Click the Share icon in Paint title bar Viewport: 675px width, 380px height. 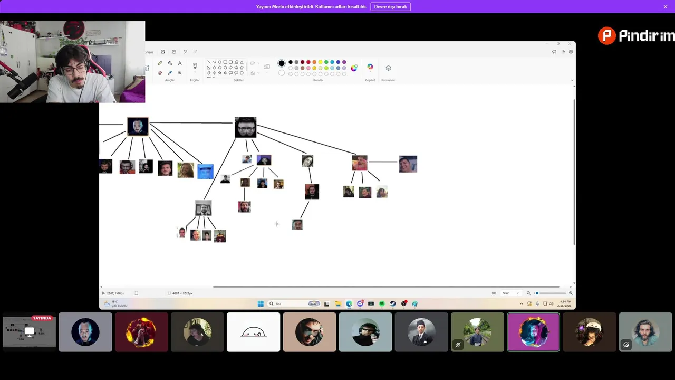click(x=174, y=52)
